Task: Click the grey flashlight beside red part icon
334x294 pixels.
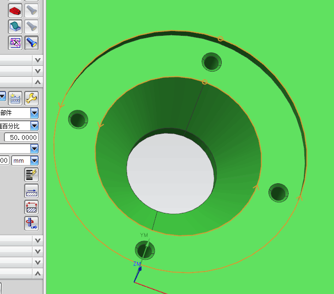Action: tap(32, 10)
